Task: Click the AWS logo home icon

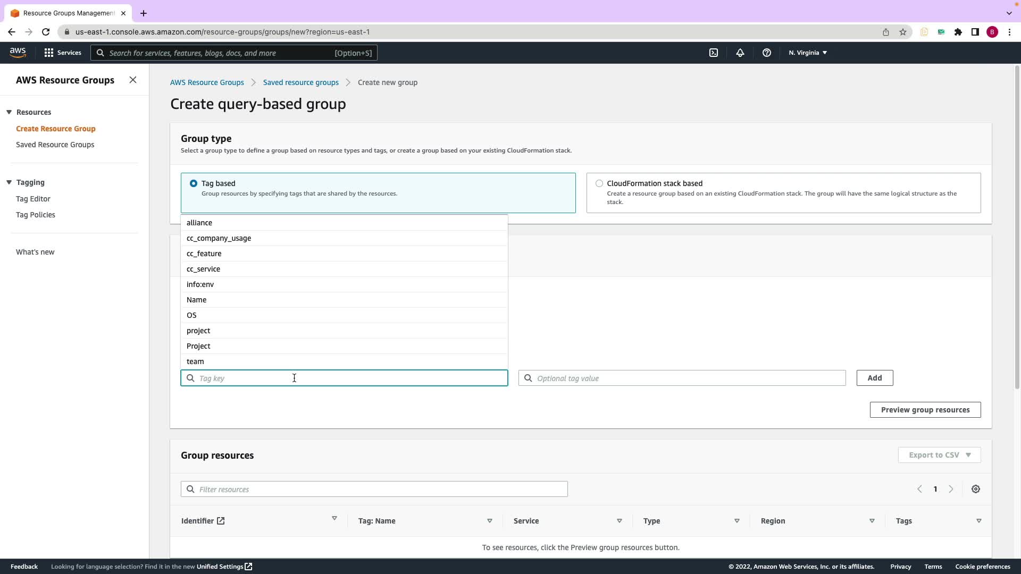Action: point(18,52)
